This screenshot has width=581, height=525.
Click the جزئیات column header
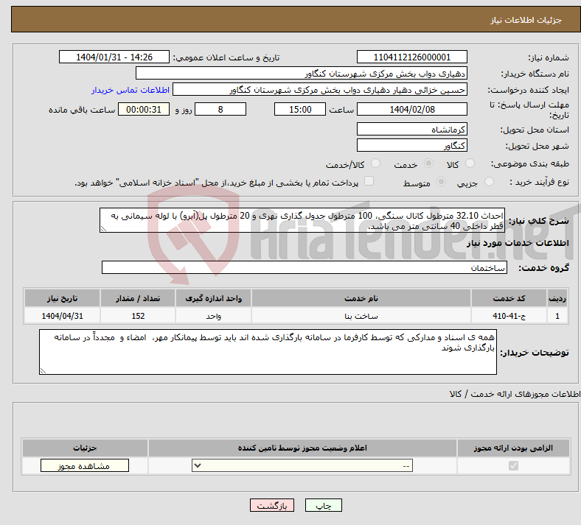click(x=85, y=448)
